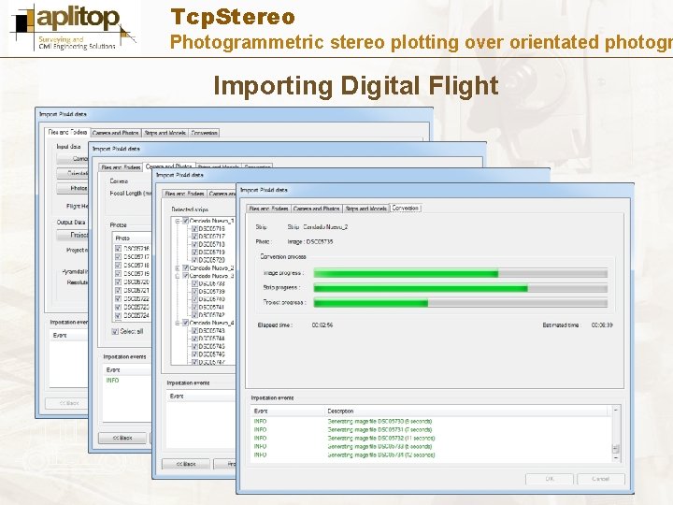This screenshot has height=505, width=673.
Task: Click the aplitop logo in the header
Action: point(74,27)
